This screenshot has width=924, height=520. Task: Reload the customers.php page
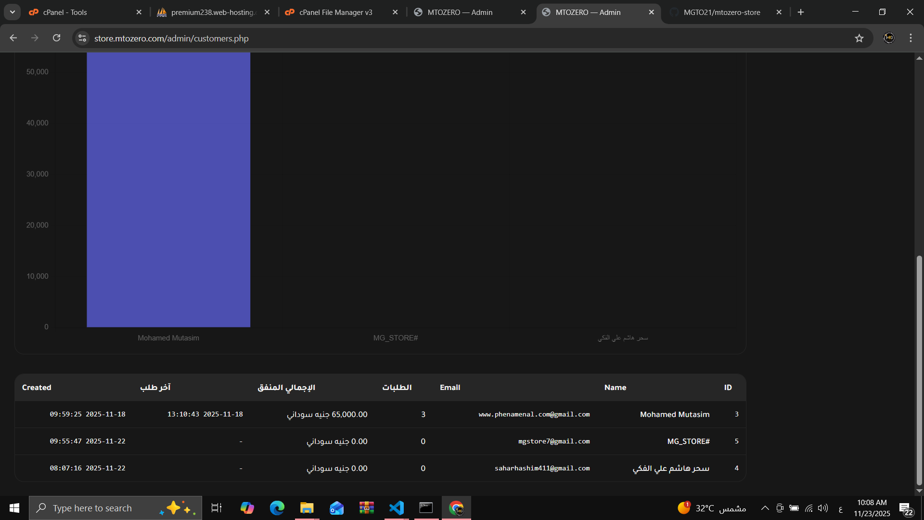[x=56, y=38]
